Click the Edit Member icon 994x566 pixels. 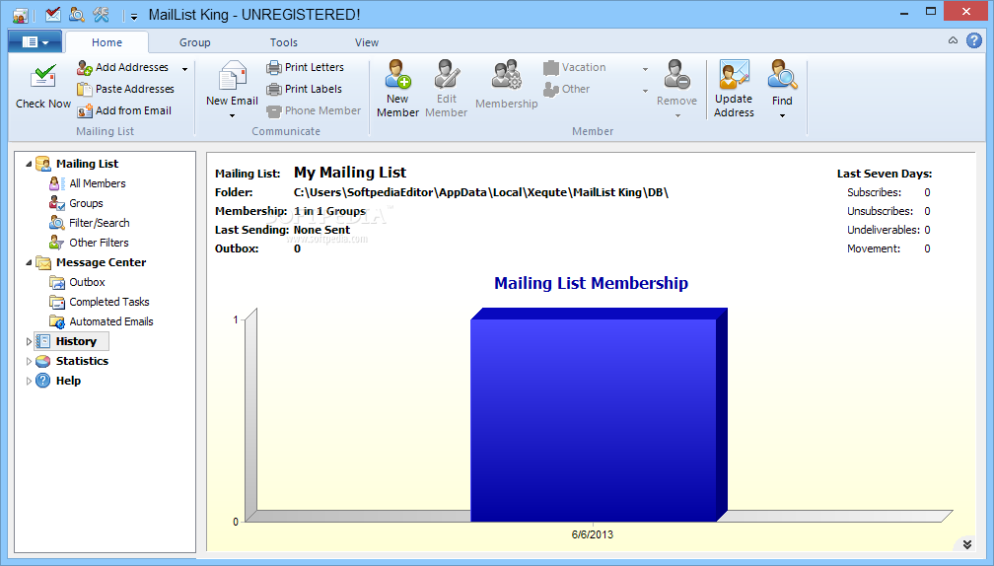coord(447,74)
